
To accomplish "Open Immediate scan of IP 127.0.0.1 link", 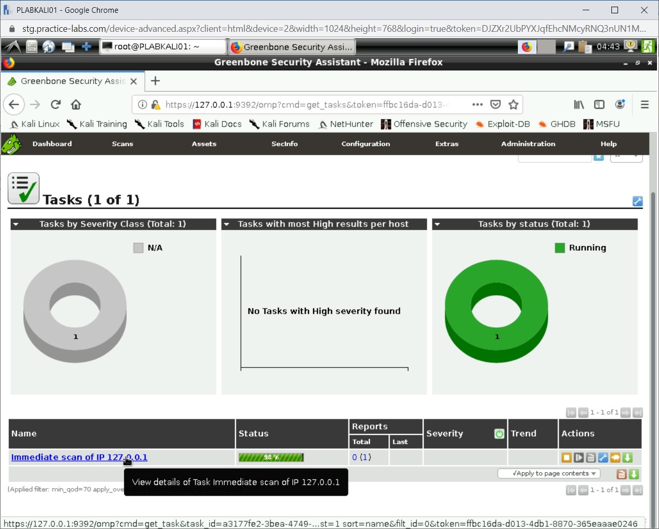I will 79,457.
